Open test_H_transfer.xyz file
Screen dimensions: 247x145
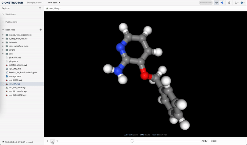tap(18, 91)
